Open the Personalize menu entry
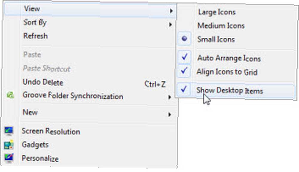The height and width of the screenshot is (172, 299). click(40, 159)
